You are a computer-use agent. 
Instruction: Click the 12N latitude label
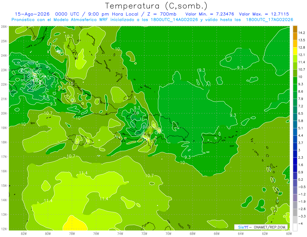[4, 229]
